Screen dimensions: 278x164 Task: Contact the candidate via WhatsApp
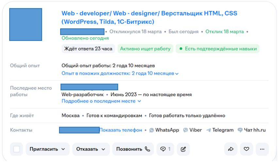(x=164, y=130)
